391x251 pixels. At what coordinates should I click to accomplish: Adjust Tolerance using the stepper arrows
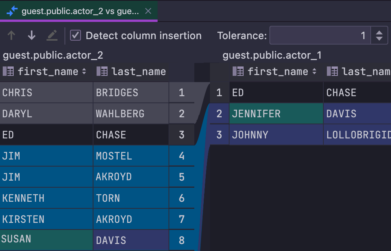coord(379,36)
